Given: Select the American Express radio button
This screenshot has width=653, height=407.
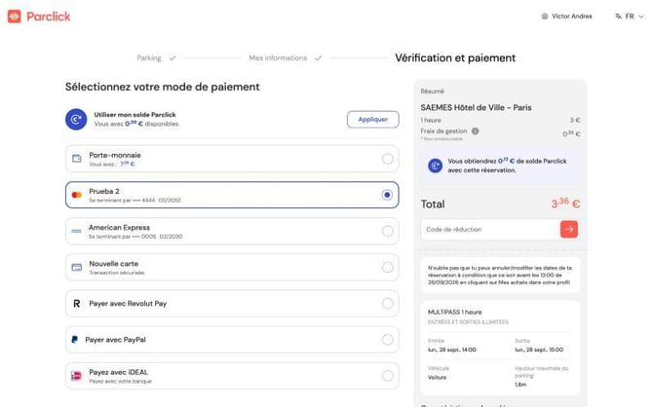Looking at the screenshot, I should click(387, 231).
